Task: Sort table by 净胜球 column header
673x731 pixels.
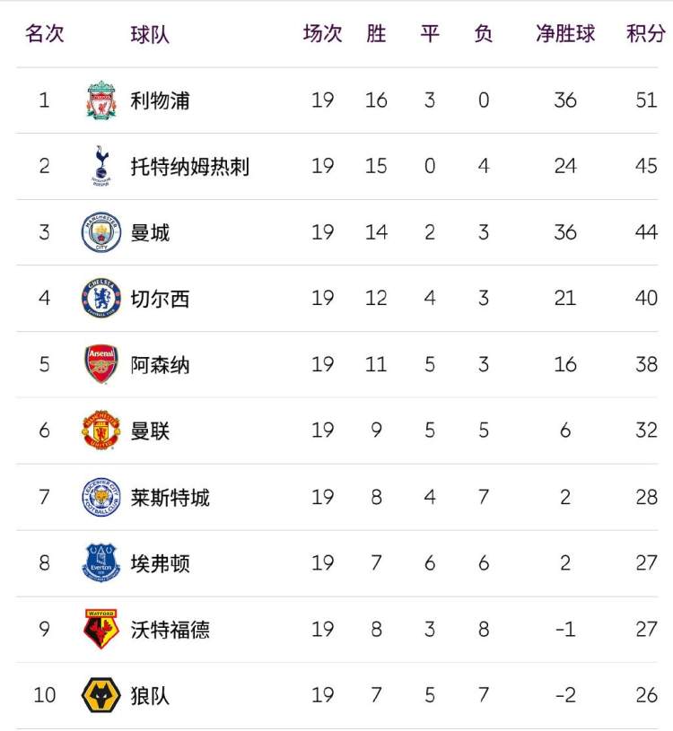Action: coord(565,33)
